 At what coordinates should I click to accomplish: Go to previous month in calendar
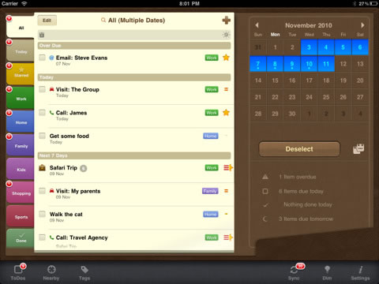pyautogui.click(x=257, y=25)
